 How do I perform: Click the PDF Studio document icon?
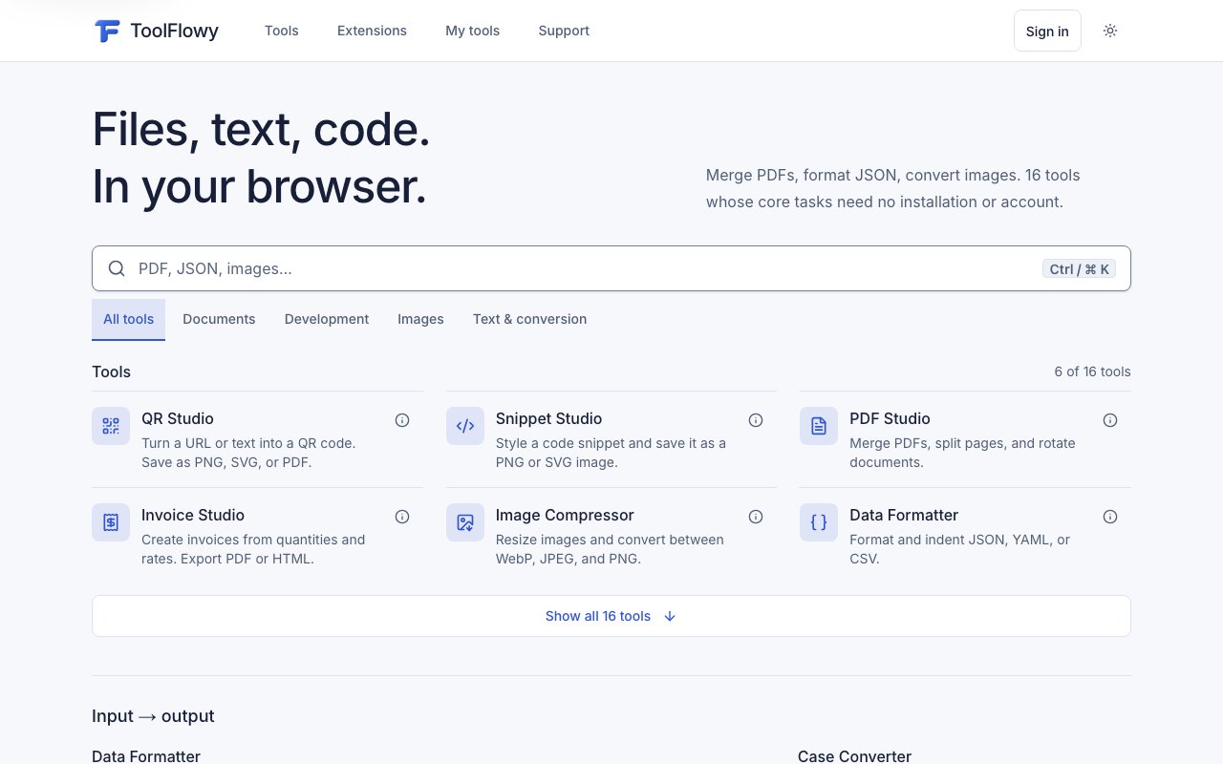[819, 426]
